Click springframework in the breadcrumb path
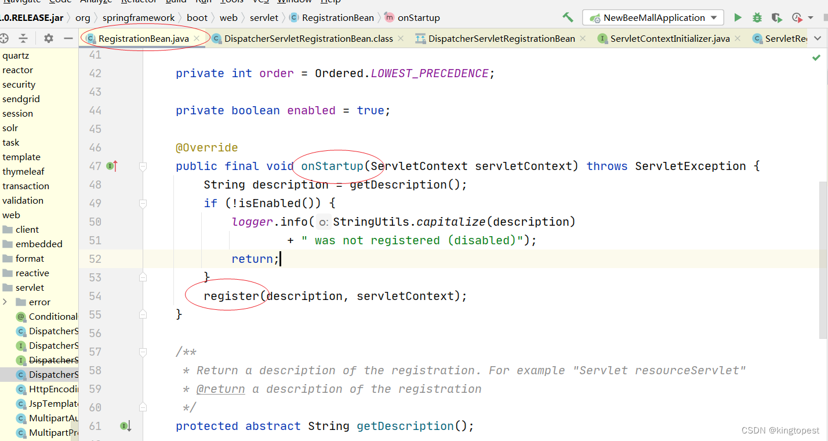The width and height of the screenshot is (828, 441). (139, 17)
